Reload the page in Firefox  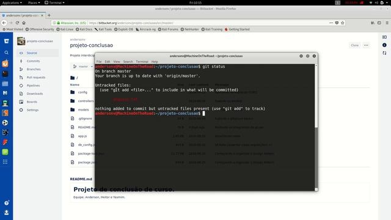click(17, 23)
